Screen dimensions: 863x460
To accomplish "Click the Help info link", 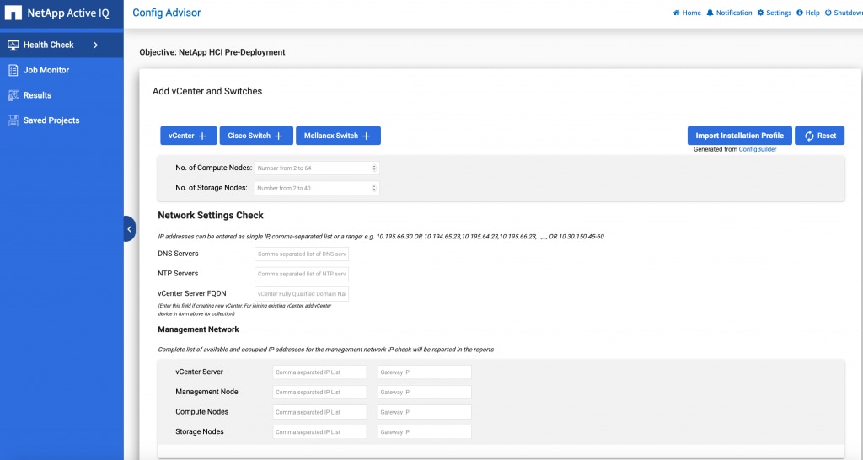I will [807, 13].
